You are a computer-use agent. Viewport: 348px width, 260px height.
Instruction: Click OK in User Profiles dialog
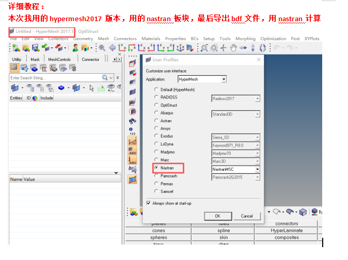[218, 216]
